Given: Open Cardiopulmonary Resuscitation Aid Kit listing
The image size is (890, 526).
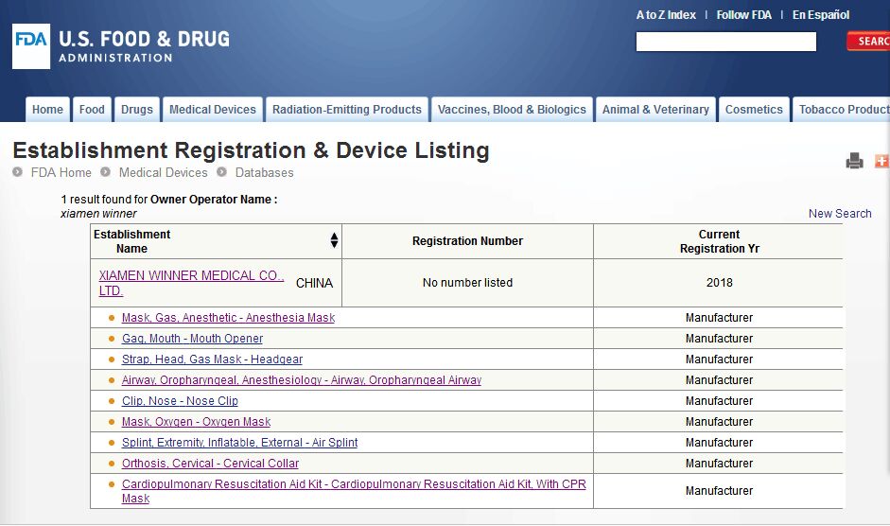Looking at the screenshot, I should coord(354,491).
